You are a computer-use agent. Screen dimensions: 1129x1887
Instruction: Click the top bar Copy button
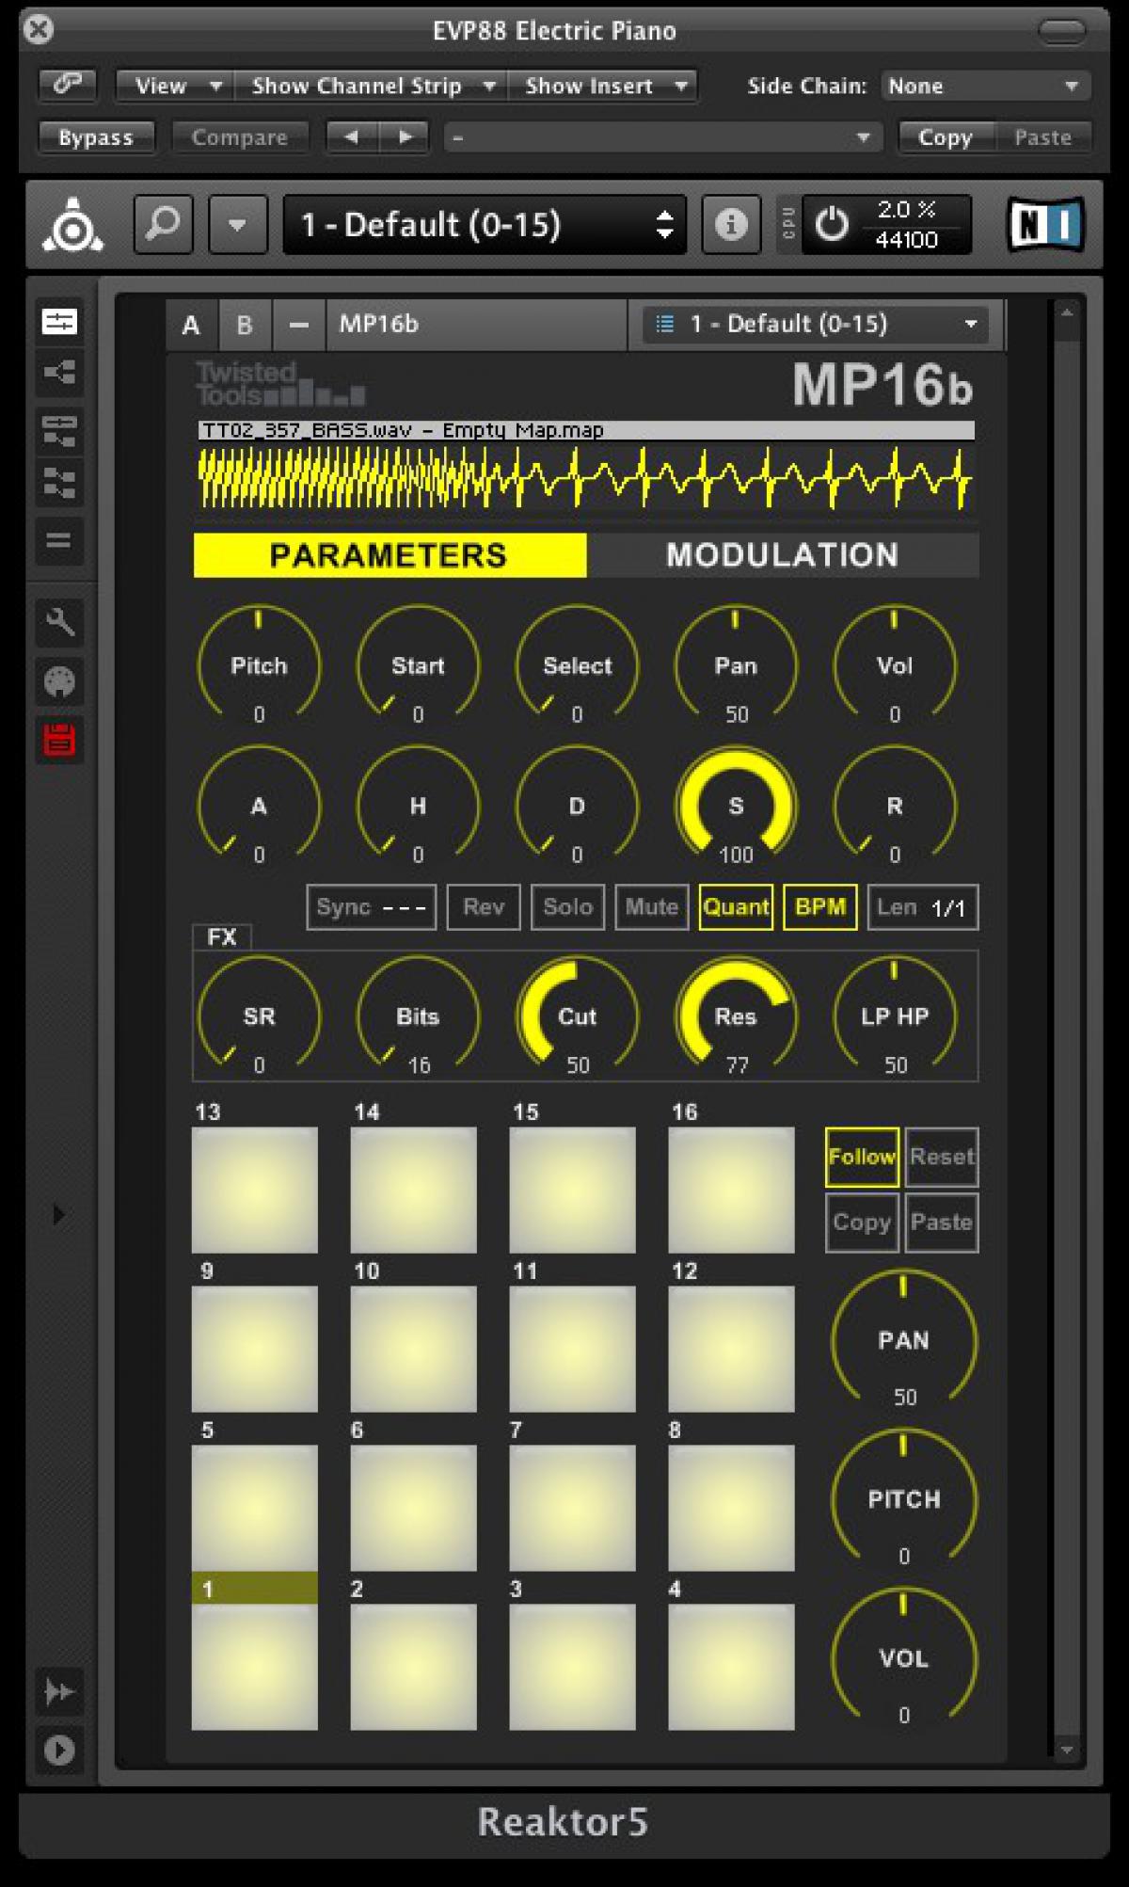(x=945, y=137)
